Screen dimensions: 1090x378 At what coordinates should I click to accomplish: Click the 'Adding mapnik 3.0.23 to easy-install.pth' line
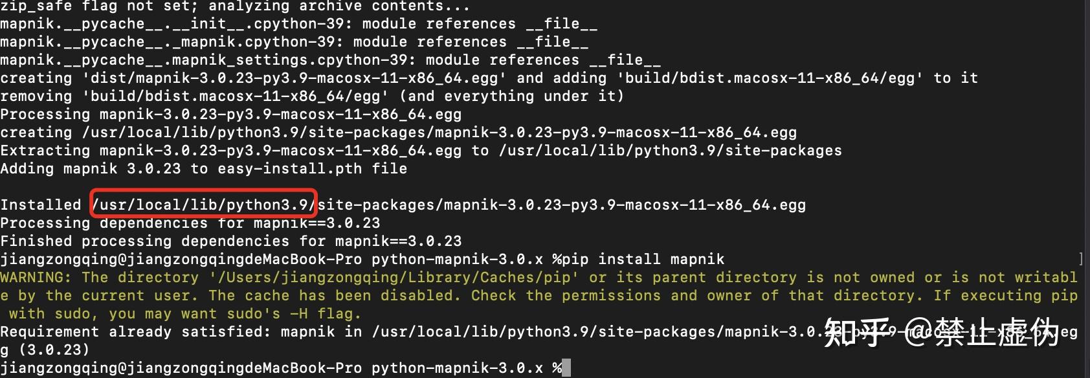pos(204,169)
